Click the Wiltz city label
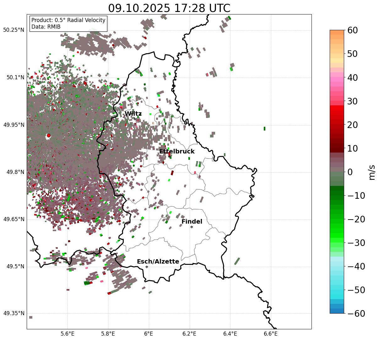Viewport: 379px width, 340px height. click(133, 114)
